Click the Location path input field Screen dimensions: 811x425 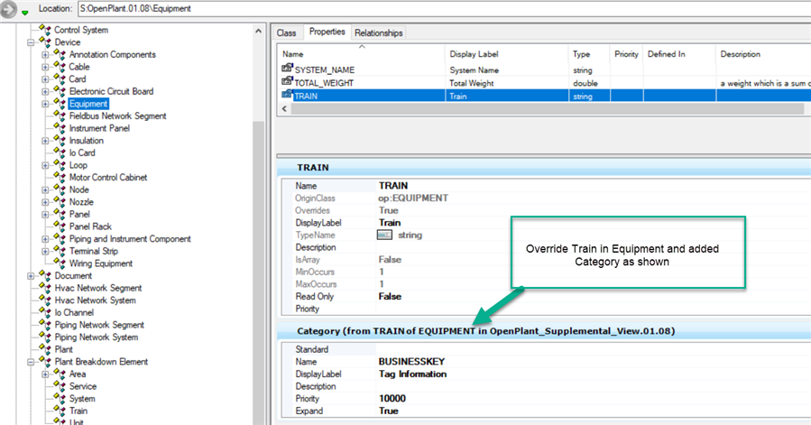coord(445,8)
